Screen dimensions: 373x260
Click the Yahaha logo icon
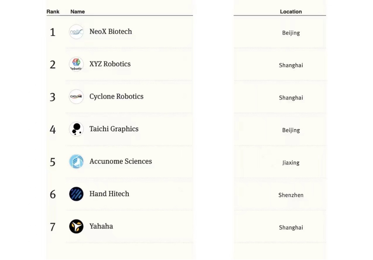pyautogui.click(x=76, y=226)
